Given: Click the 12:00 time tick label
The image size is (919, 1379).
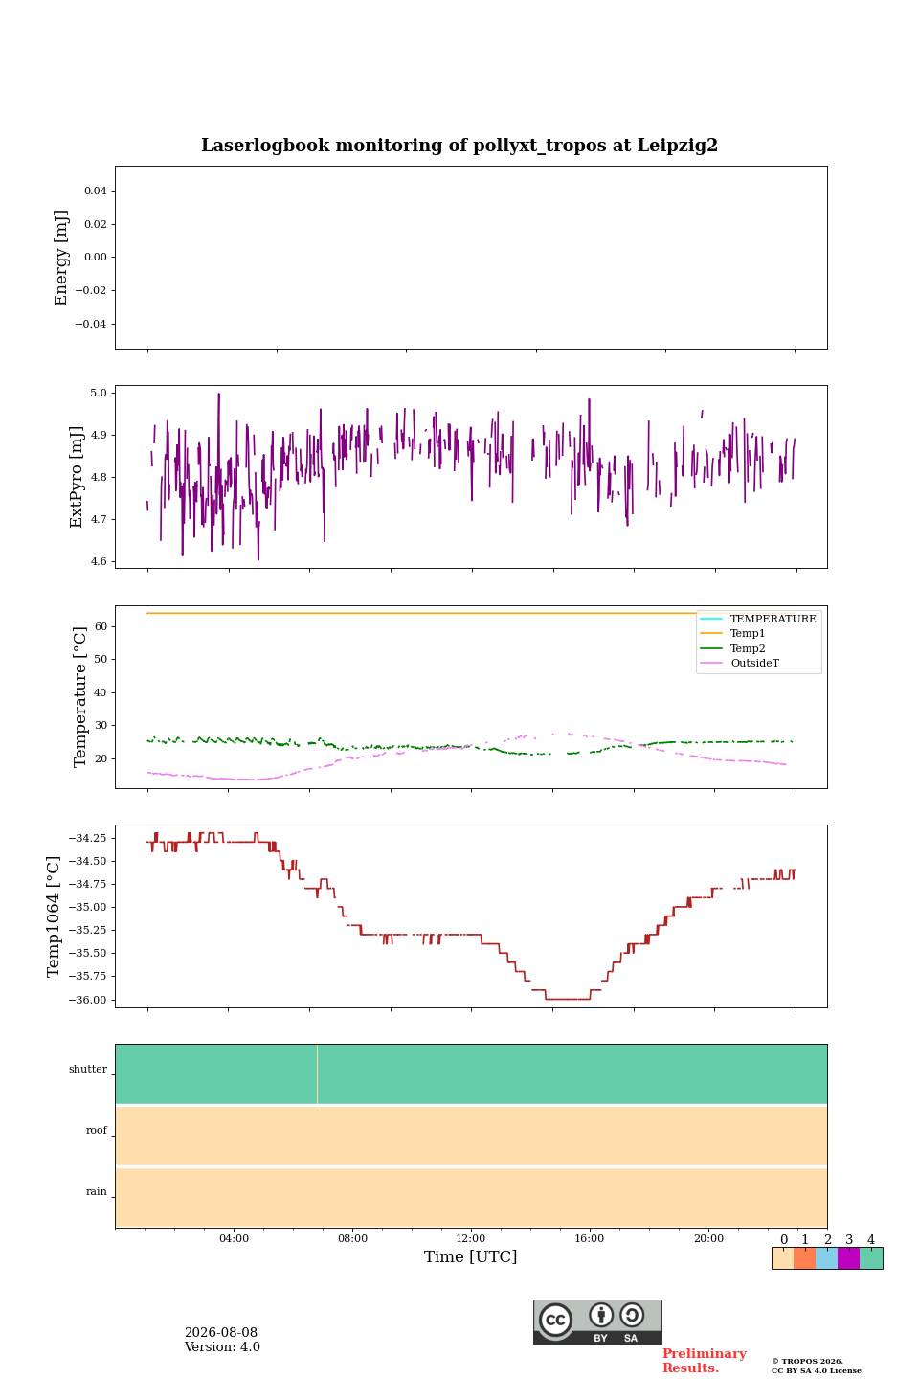Looking at the screenshot, I should click(x=471, y=1238).
